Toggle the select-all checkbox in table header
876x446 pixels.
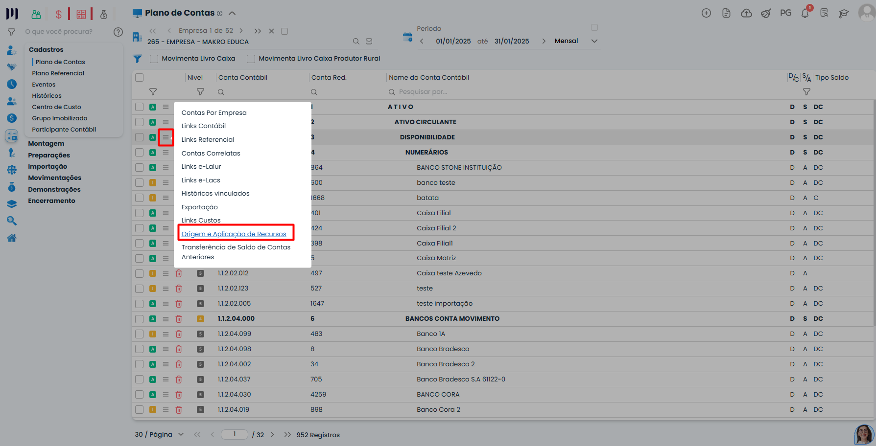coord(140,78)
